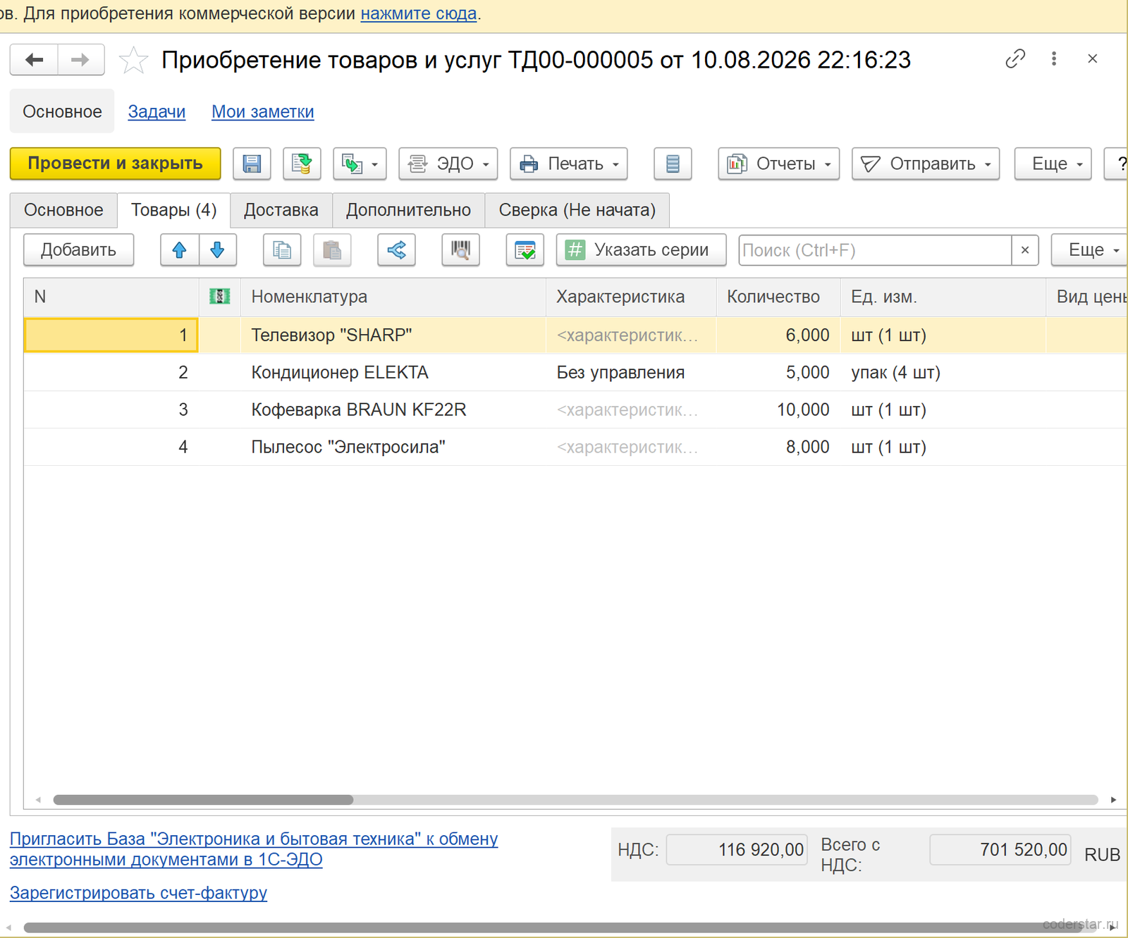Focus the Поиск (Ctrl+F) search field
The height and width of the screenshot is (938, 1128).
point(875,250)
